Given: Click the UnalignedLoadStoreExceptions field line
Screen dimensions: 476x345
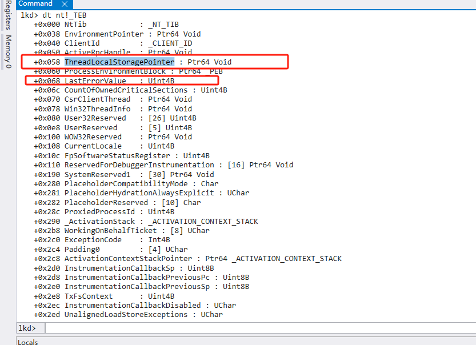Looking at the screenshot, I should point(128,315).
